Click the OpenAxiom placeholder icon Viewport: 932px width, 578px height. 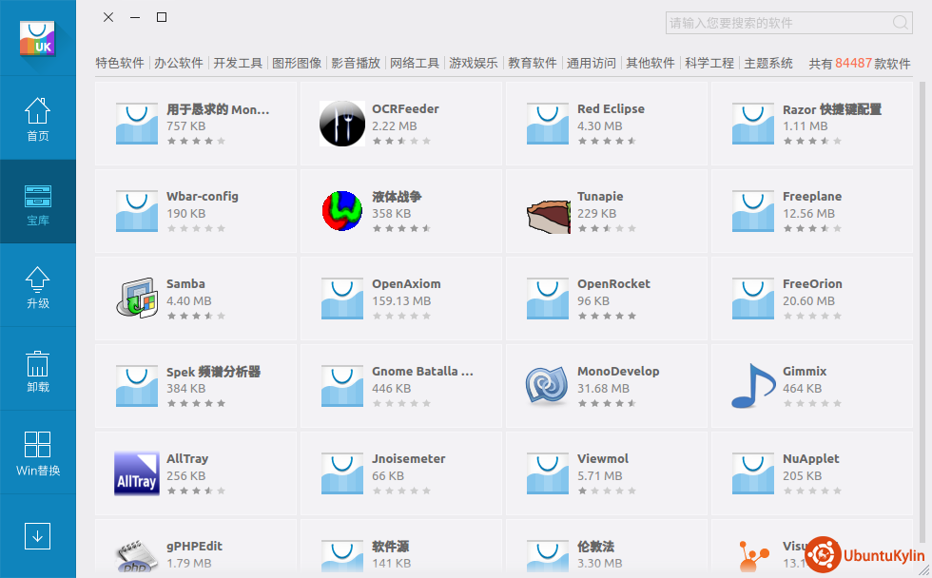(341, 299)
